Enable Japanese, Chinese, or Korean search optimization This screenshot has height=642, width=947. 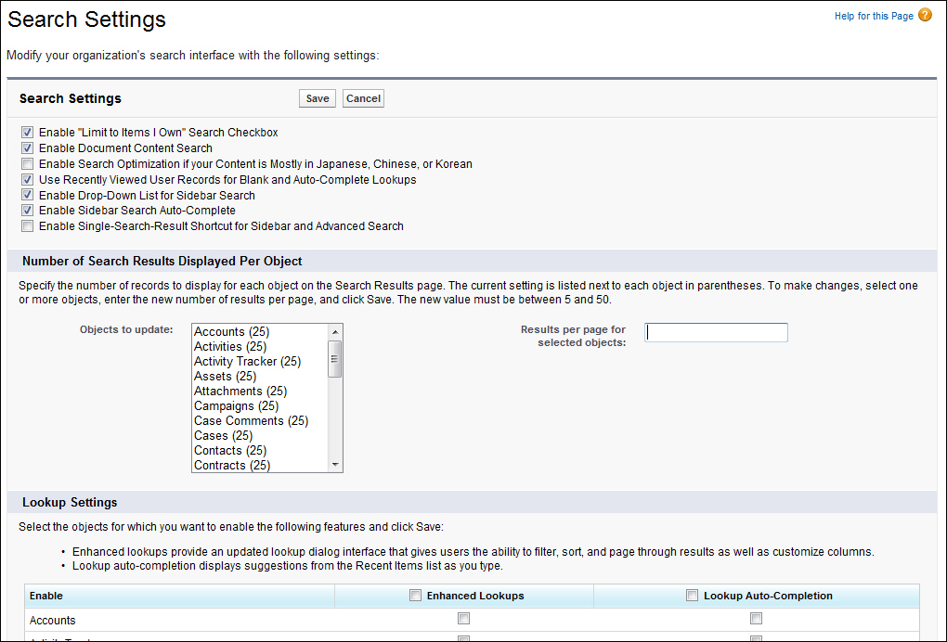pos(28,164)
